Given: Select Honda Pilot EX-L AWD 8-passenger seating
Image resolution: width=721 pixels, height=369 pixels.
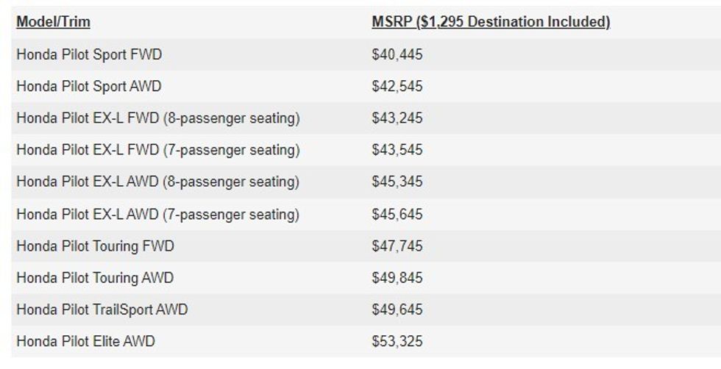Looking at the screenshot, I should tap(158, 182).
